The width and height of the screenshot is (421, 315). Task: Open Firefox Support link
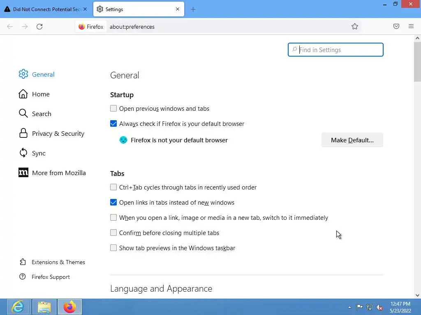[x=51, y=277]
